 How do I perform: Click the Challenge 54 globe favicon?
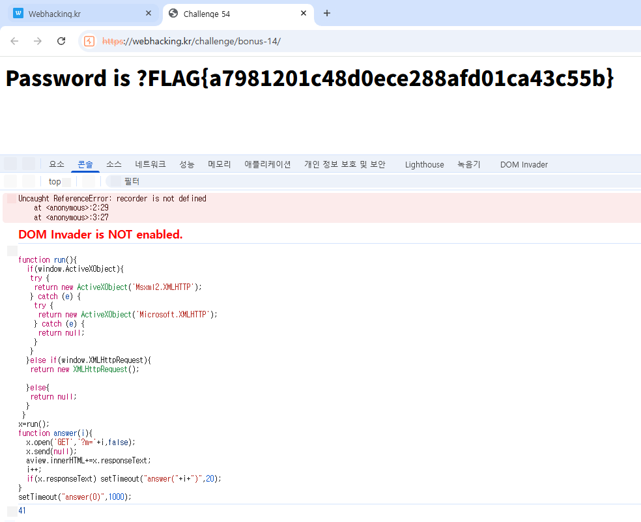click(x=173, y=13)
